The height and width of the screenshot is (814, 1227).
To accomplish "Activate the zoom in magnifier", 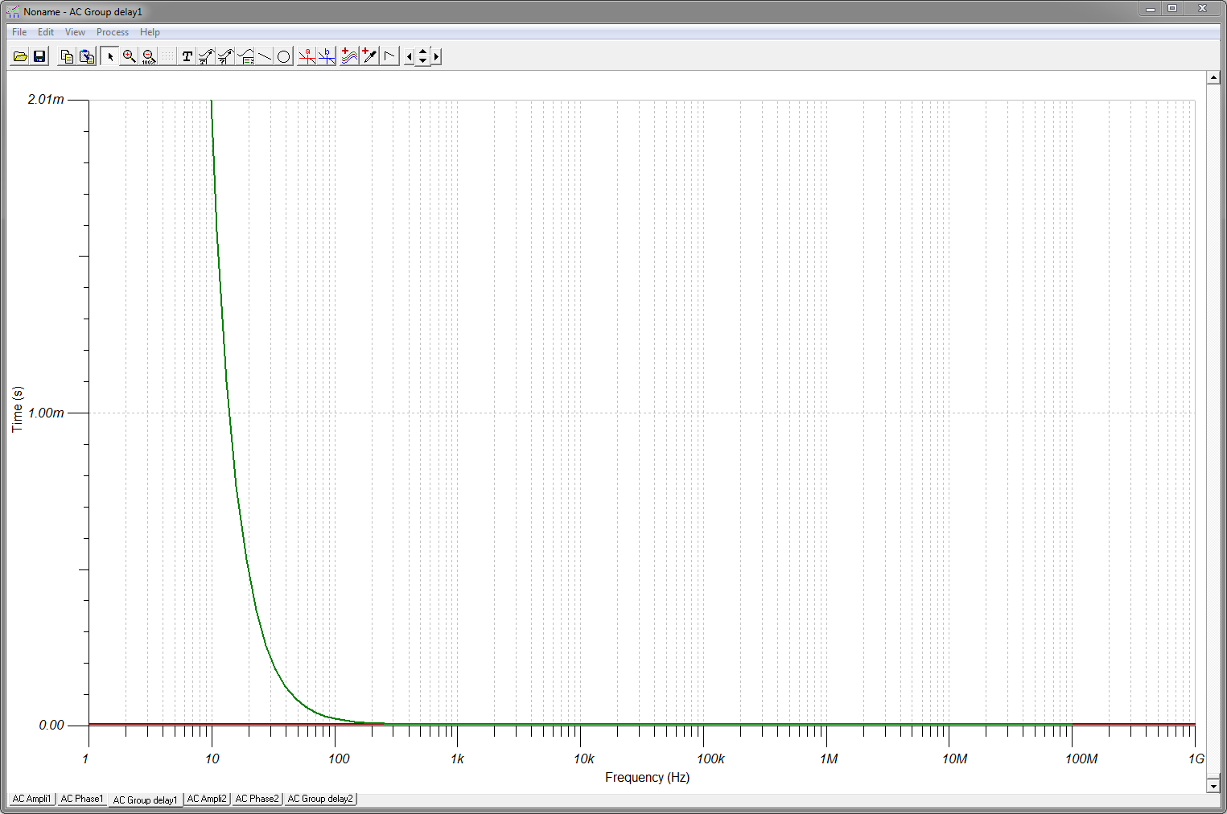I will tap(129, 56).
